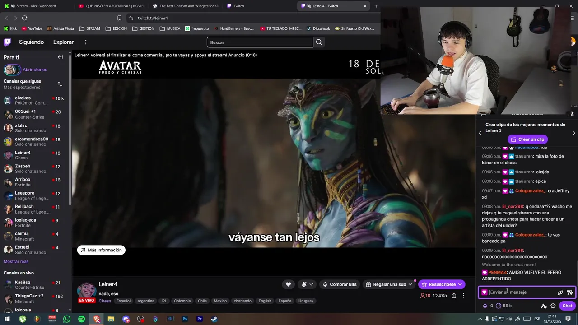Click the Comprar Bits button

point(339,284)
